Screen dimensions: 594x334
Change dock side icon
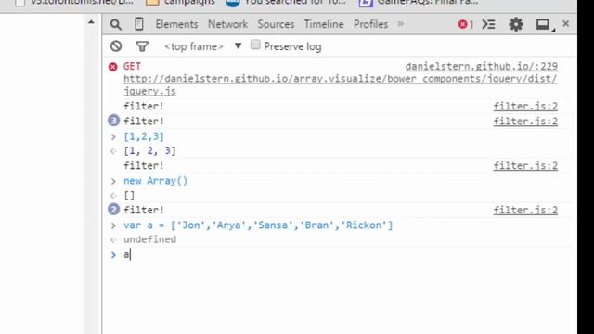pyautogui.click(x=545, y=25)
